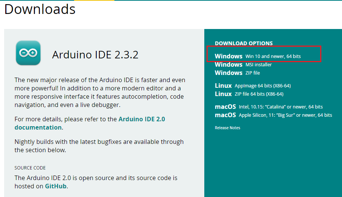Open the Release Notes link
The height and width of the screenshot is (197, 342).
[228, 128]
